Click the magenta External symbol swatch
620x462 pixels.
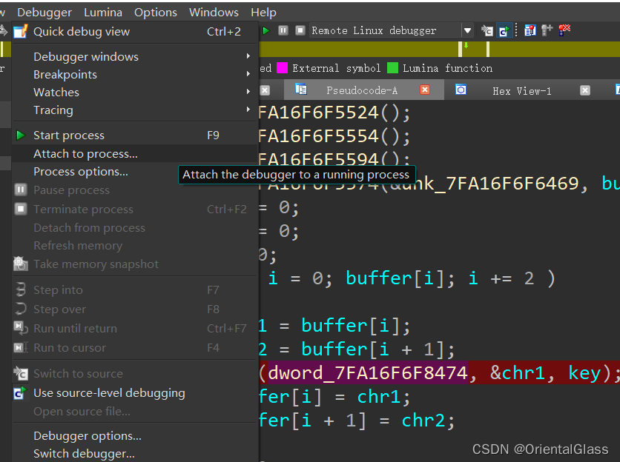[x=282, y=68]
